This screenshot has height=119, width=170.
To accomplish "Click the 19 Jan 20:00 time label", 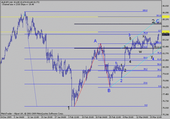I will [47, 117].
